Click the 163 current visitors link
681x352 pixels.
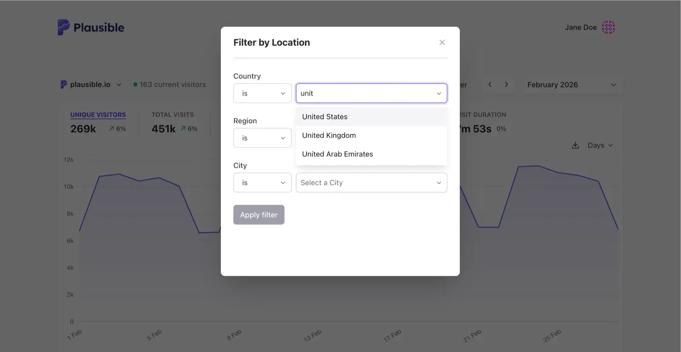click(x=172, y=84)
